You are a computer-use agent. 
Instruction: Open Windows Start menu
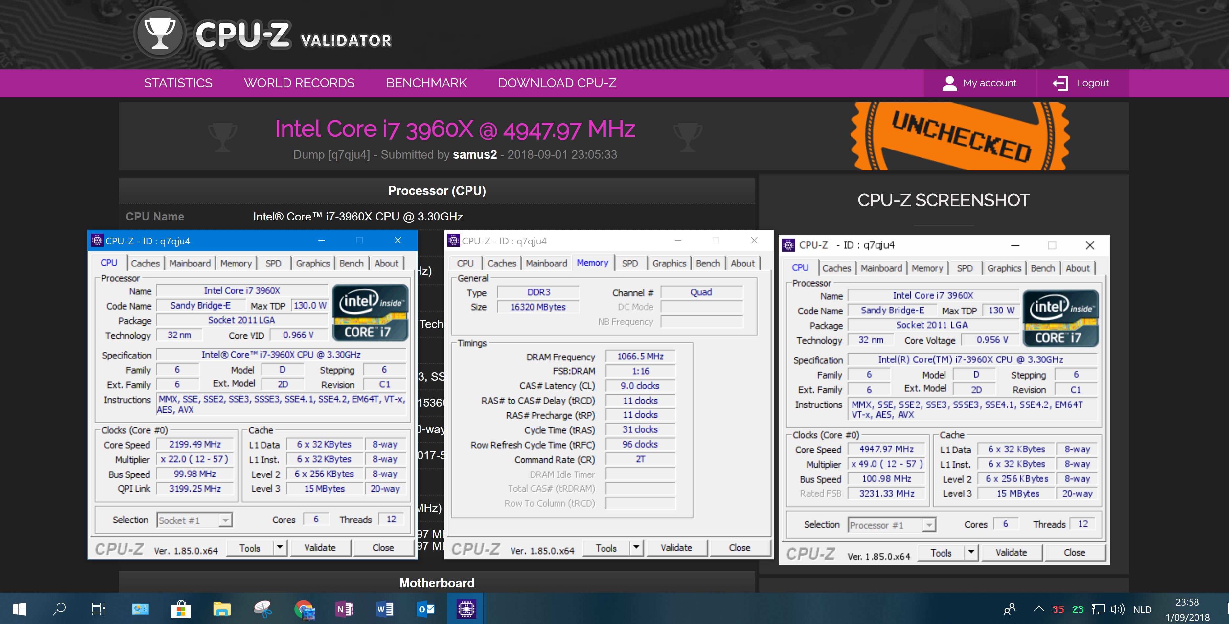coord(20,609)
